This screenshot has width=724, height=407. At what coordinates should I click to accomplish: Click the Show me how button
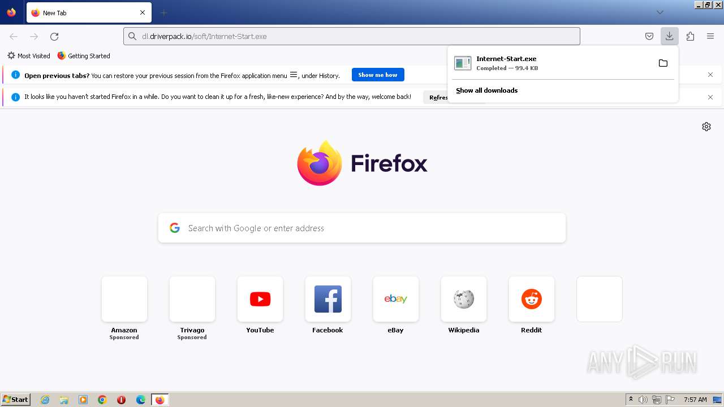(378, 75)
